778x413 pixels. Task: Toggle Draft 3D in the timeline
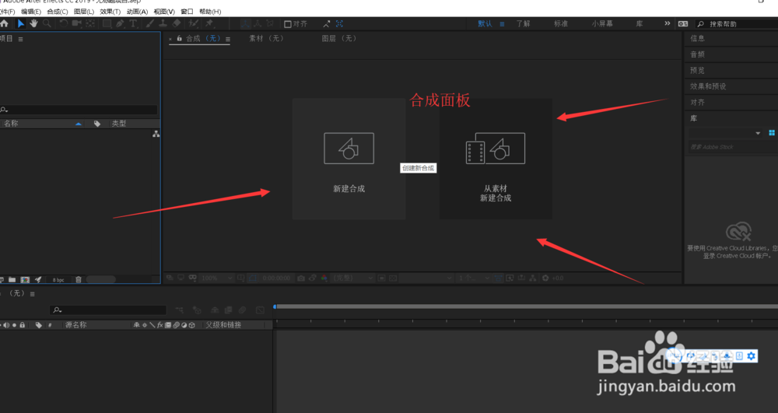[x=197, y=310]
